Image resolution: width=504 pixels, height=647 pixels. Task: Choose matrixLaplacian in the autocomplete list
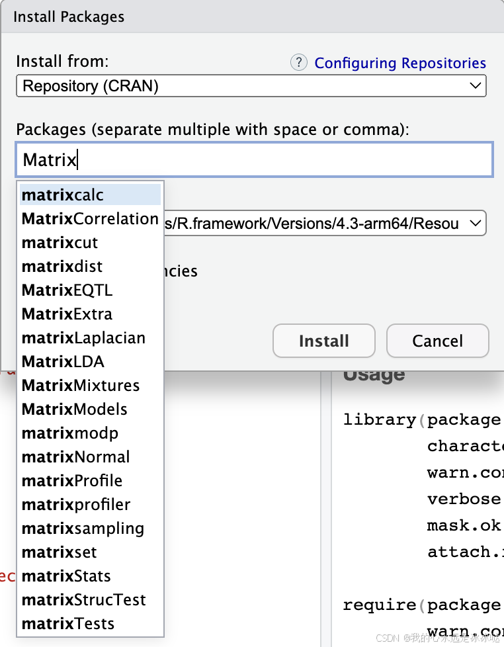(91, 338)
